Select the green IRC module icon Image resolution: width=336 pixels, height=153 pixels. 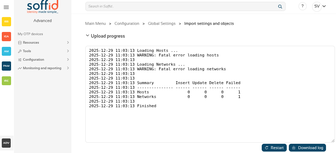tap(6, 81)
